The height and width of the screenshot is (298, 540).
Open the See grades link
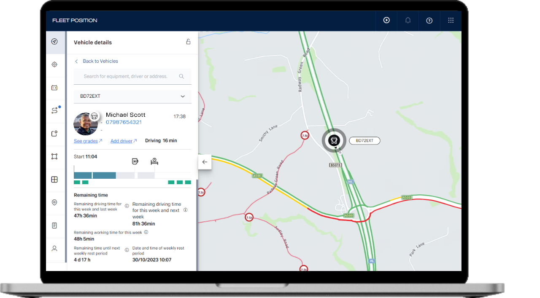coord(85,141)
